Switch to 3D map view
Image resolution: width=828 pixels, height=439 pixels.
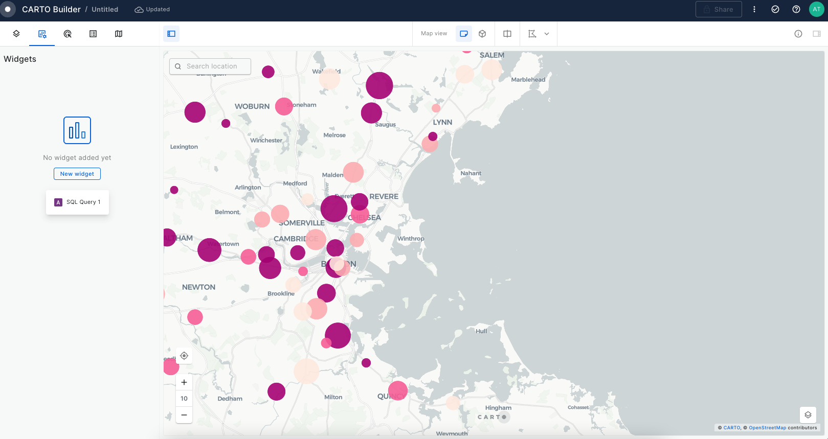(482, 34)
